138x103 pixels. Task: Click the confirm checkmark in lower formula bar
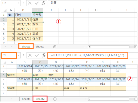37,56
